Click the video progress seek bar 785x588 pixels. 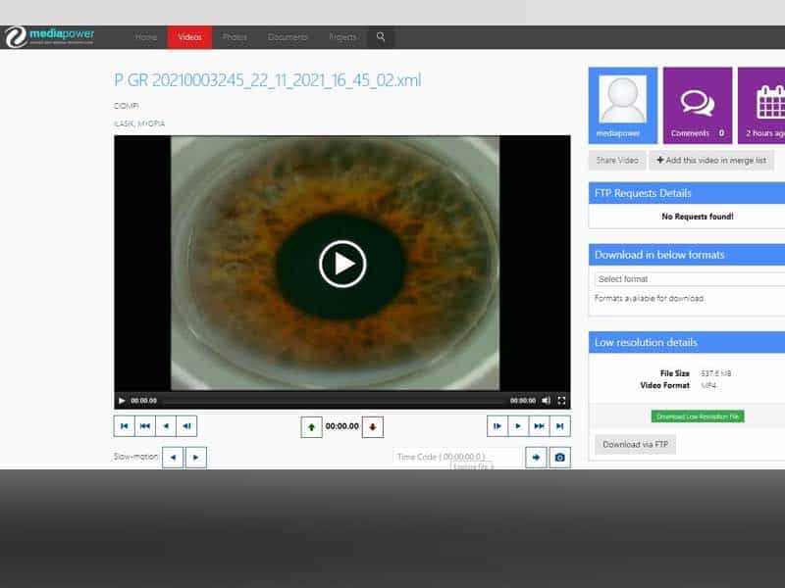click(x=334, y=400)
